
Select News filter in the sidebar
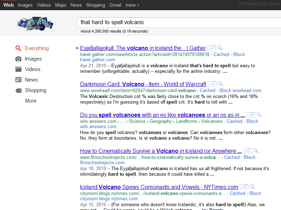click(31, 80)
